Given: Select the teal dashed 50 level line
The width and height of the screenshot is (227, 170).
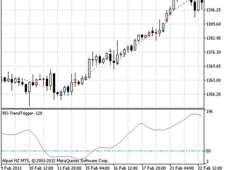Looking at the screenshot, I should pyautogui.click(x=103, y=151).
